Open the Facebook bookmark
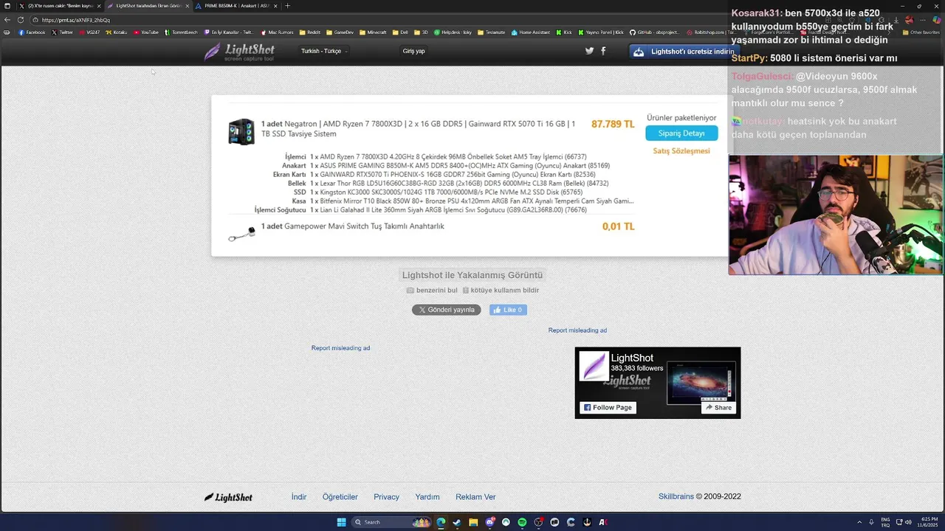Image resolution: width=945 pixels, height=531 pixels. pos(32,32)
